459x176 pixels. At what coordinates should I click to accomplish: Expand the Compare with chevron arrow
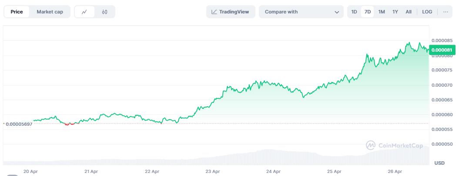coord(337,12)
